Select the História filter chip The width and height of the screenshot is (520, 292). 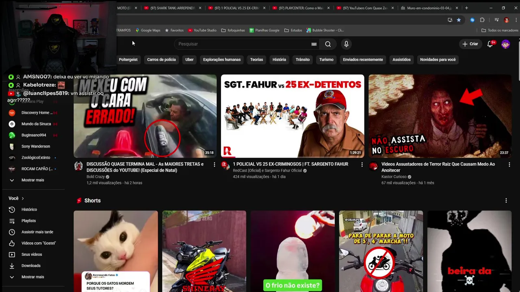pos(279,60)
